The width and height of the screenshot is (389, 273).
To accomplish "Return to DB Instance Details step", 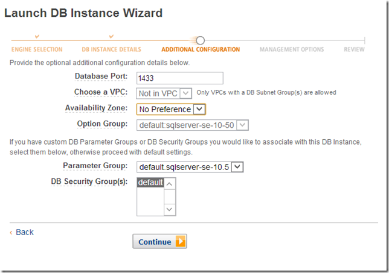I will coord(111,49).
